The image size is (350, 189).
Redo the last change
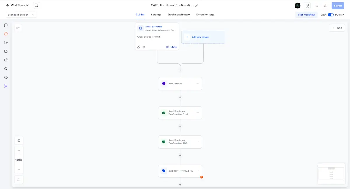tap(325, 6)
